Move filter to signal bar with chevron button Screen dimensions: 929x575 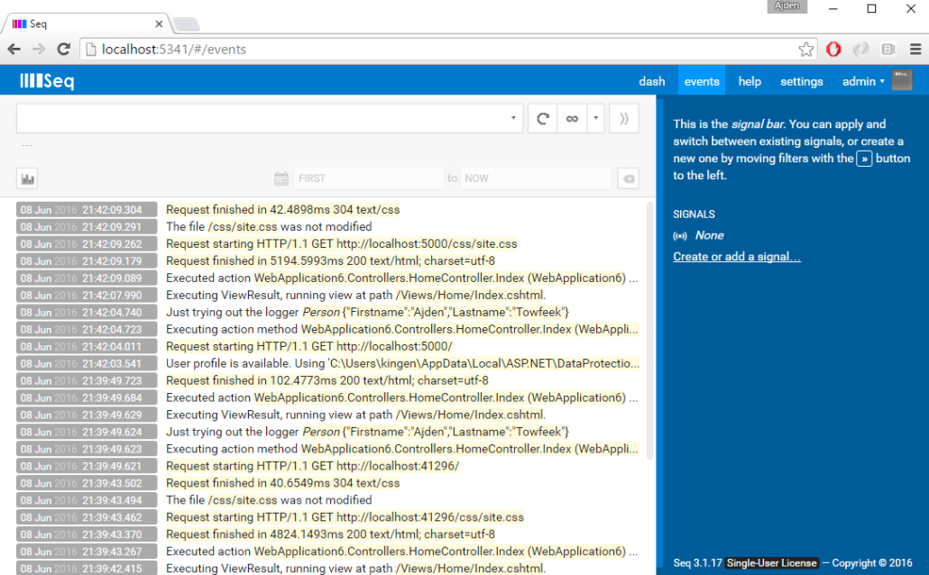[x=623, y=117]
